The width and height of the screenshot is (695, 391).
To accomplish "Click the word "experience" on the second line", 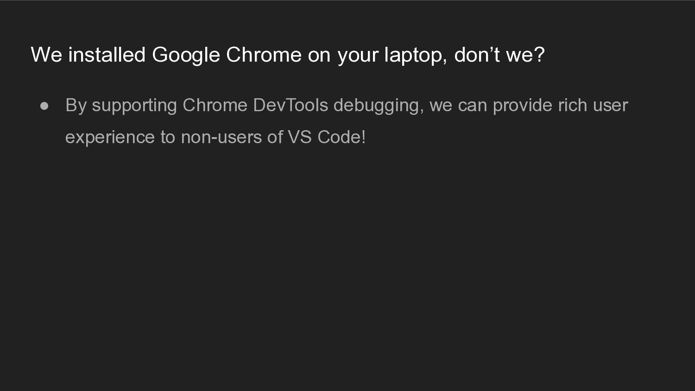I will (110, 137).
